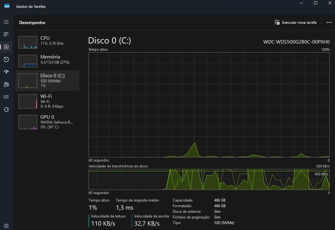The width and height of the screenshot is (335, 230).
Task: Open the Services page icon
Action: pos(6,110)
